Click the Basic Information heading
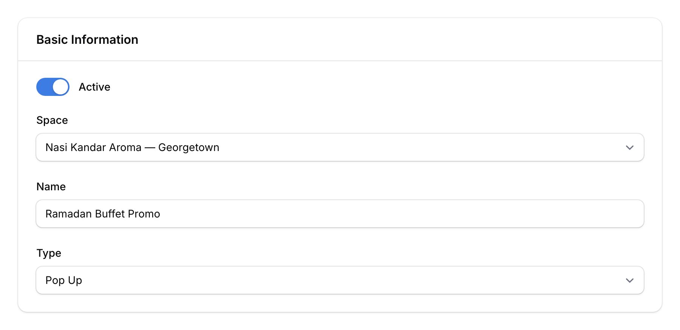680x330 pixels. [x=87, y=39]
